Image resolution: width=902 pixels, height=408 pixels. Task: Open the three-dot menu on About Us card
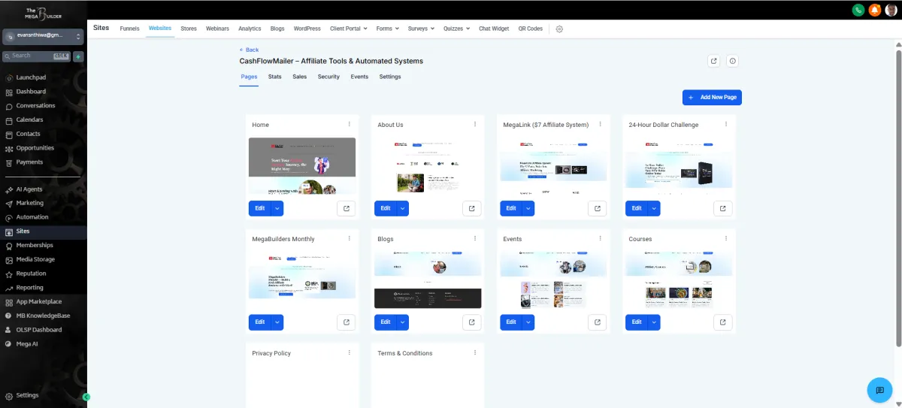tap(475, 124)
